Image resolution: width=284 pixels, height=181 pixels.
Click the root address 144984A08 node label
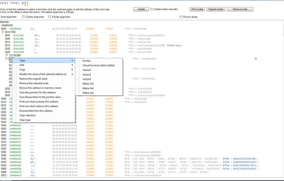click(7, 25)
